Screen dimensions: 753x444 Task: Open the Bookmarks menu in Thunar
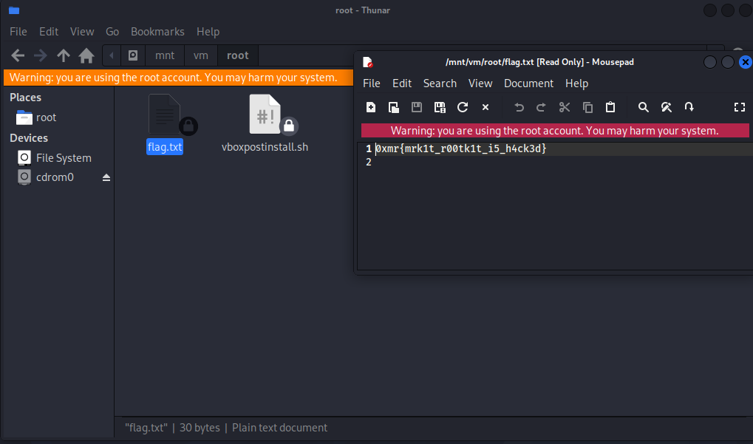tap(157, 32)
